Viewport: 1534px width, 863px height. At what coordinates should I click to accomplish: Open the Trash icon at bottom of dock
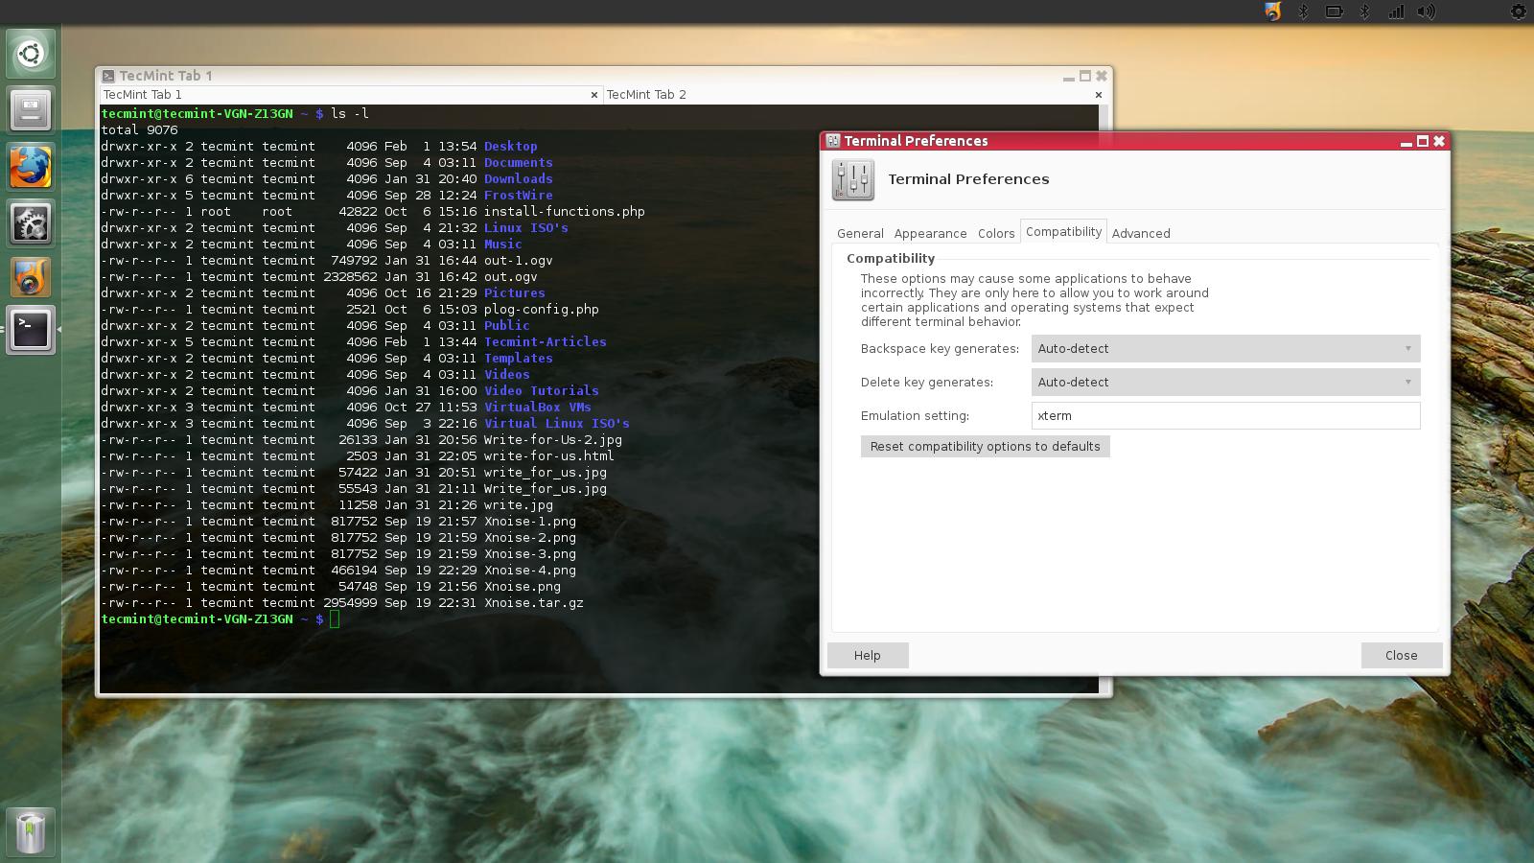click(x=30, y=831)
